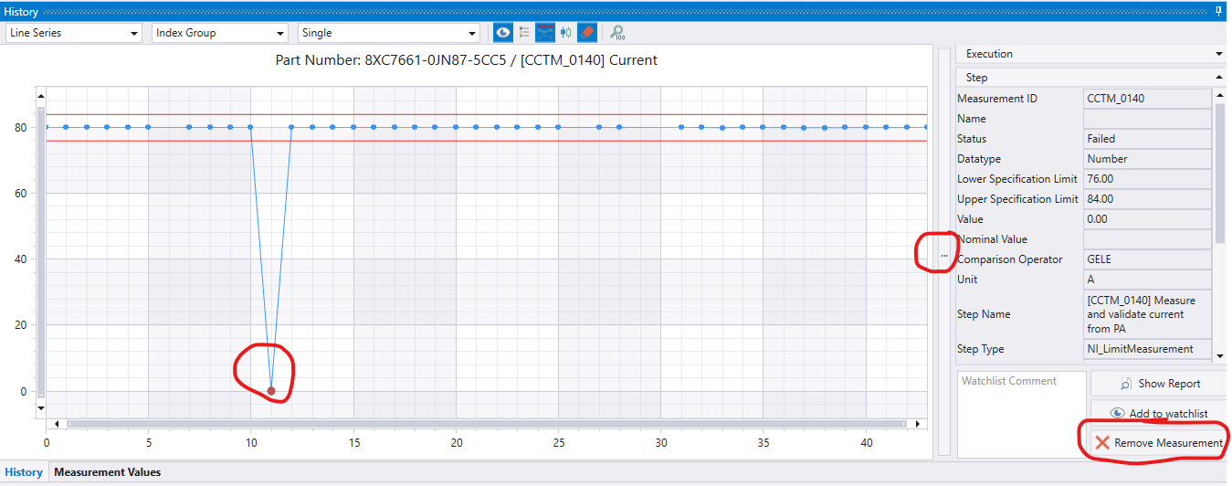Select the failed data point at index 11
This screenshot has width=1232, height=486.
pos(271,391)
